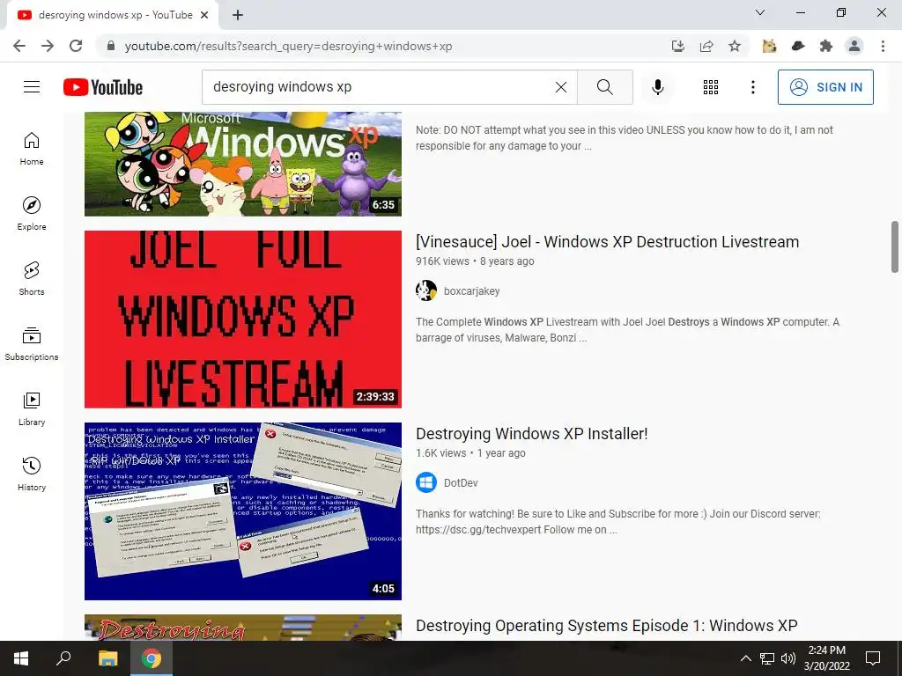Open the network tray icon
Screen dimensions: 902x676
point(767,658)
